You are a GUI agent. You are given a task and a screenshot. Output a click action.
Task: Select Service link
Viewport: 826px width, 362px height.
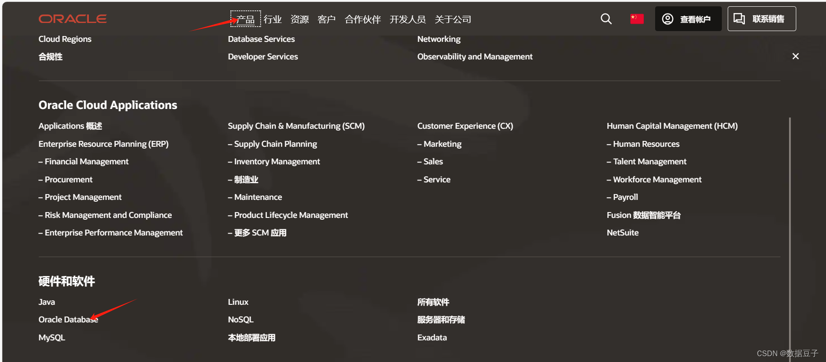[434, 180]
